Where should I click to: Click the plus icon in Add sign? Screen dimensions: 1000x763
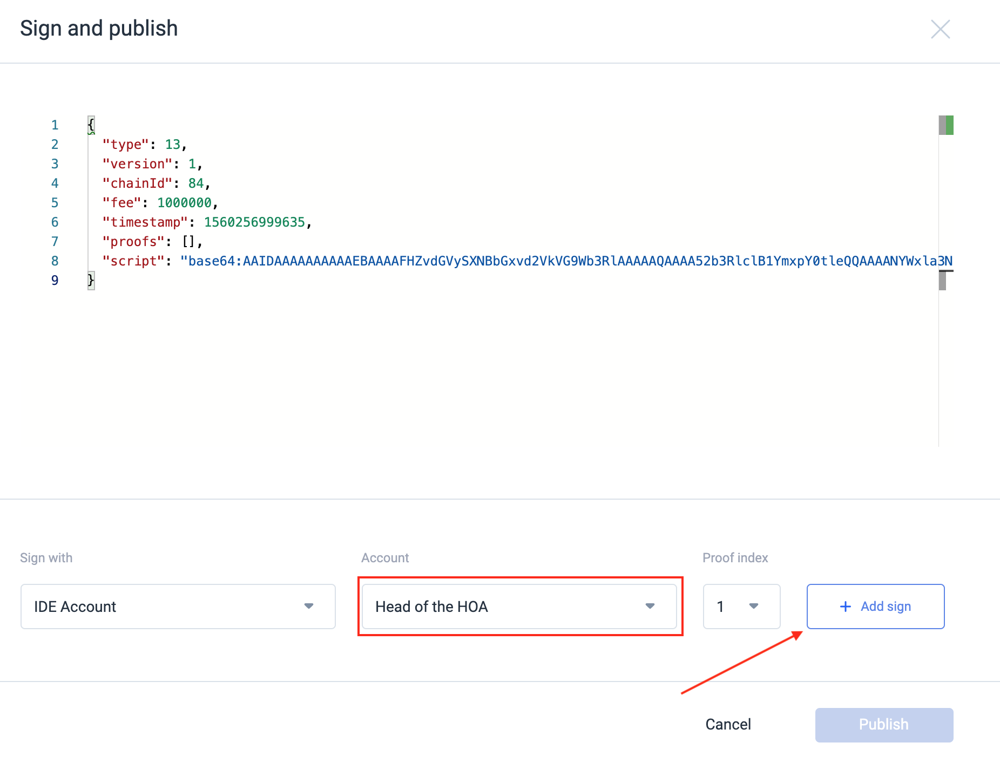(x=846, y=607)
